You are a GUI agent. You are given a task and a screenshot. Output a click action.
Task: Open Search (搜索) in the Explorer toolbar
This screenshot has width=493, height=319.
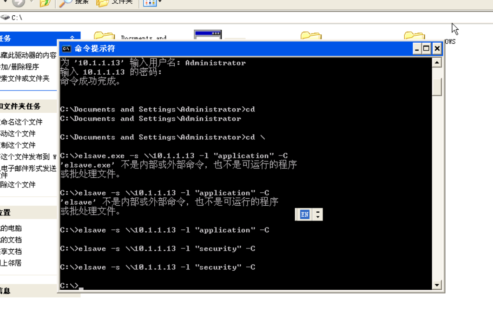74,2
